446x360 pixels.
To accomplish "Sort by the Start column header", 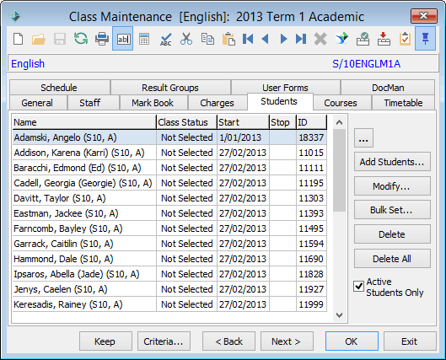I will pyautogui.click(x=243, y=122).
